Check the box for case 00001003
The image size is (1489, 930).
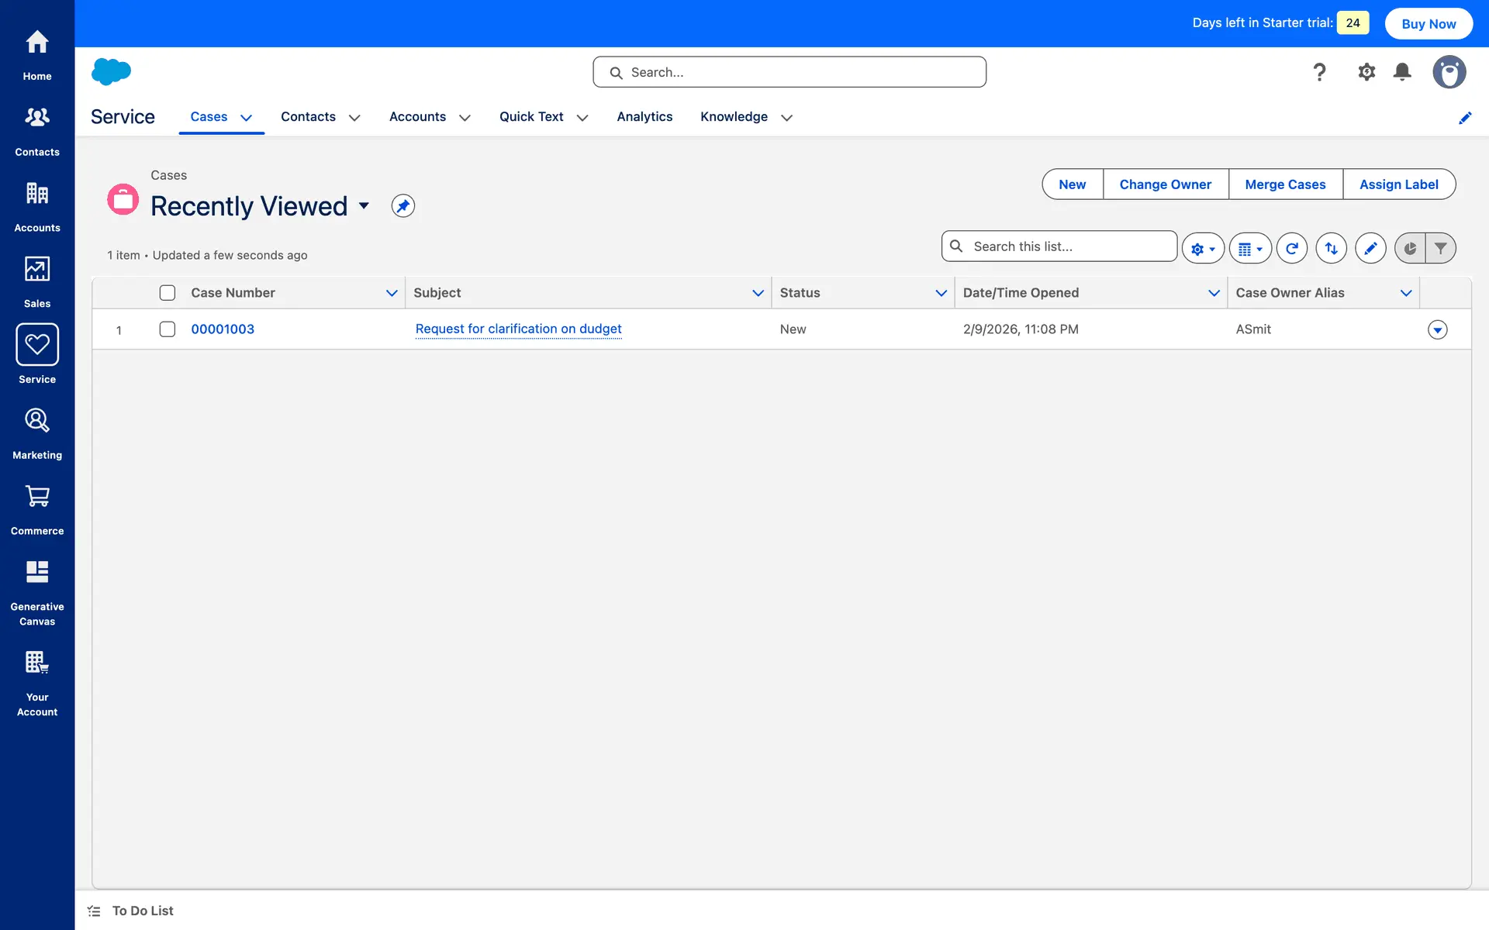pos(168,329)
